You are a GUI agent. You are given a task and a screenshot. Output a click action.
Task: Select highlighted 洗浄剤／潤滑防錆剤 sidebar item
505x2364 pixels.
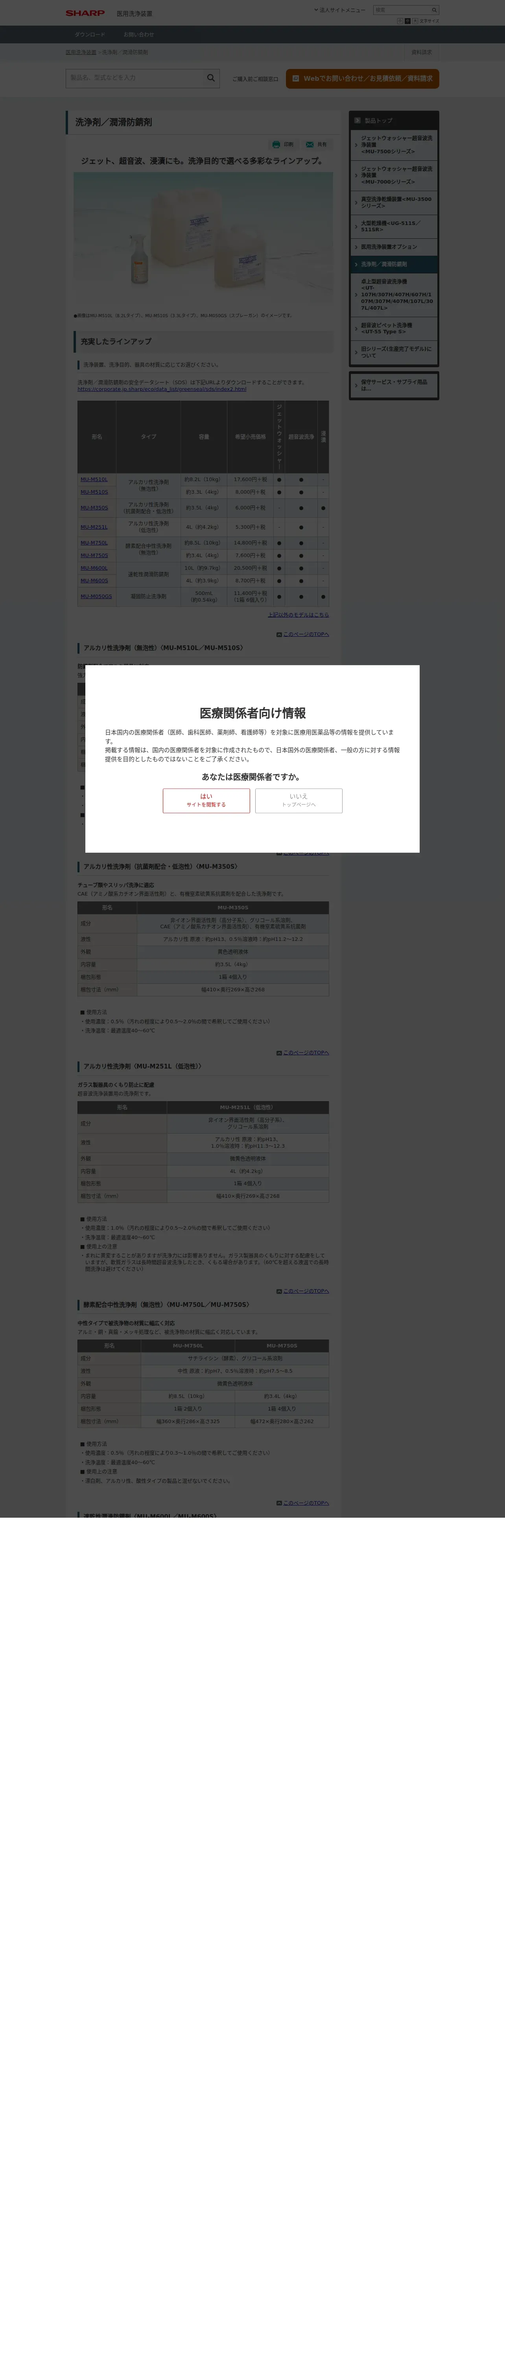click(394, 264)
